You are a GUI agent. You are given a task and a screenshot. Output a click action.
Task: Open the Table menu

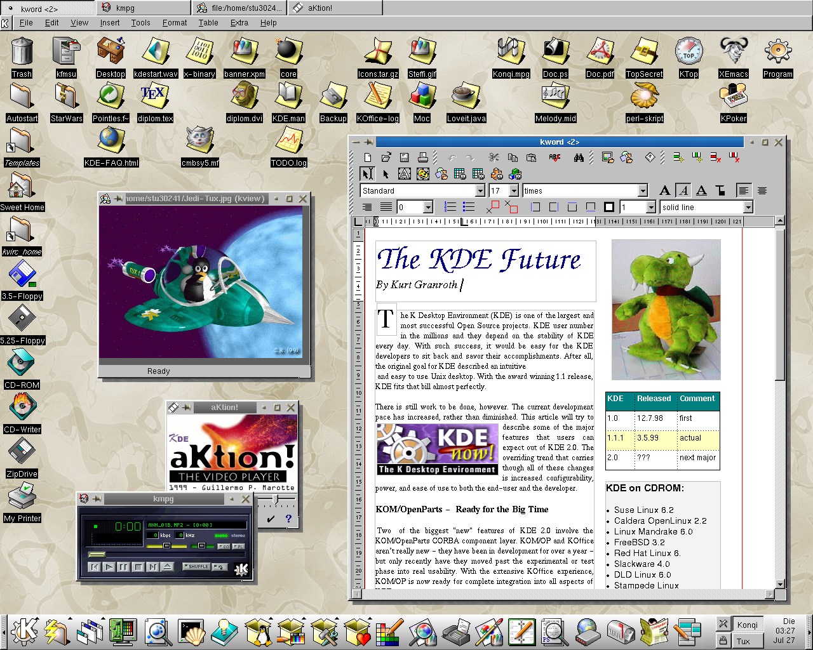point(208,23)
